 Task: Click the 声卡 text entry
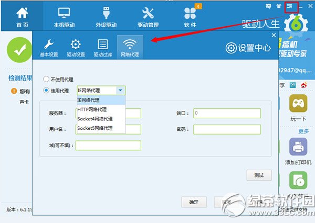24,102
